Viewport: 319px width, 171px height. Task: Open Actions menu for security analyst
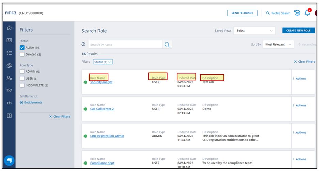coord(300,79)
